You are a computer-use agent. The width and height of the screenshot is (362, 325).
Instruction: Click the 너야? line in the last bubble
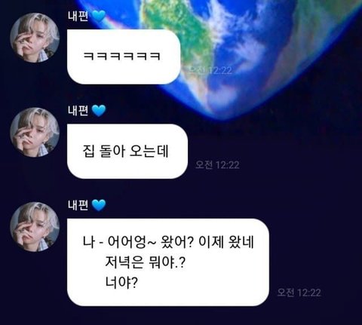[x=121, y=284]
